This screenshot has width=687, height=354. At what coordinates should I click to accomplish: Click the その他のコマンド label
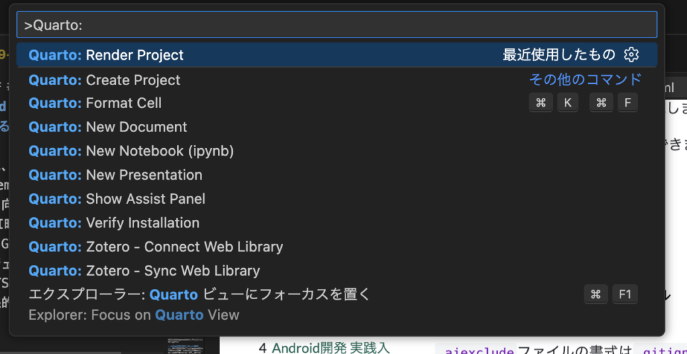click(x=585, y=80)
